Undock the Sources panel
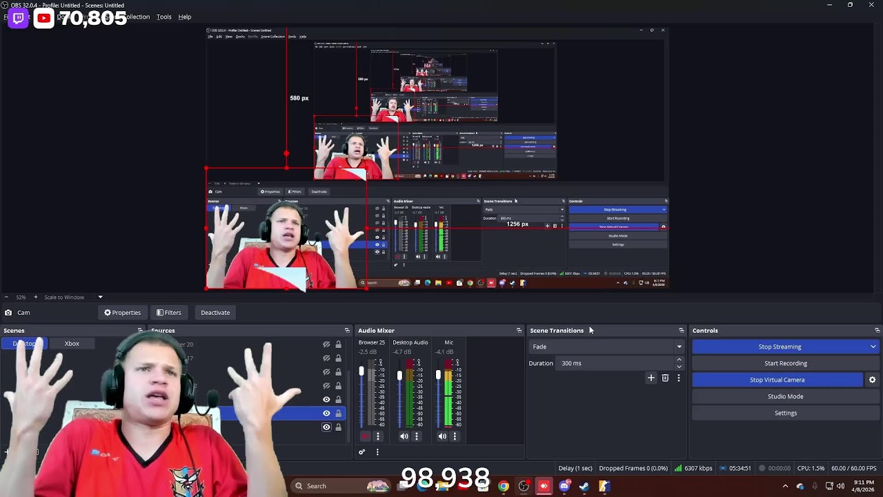 pyautogui.click(x=347, y=331)
